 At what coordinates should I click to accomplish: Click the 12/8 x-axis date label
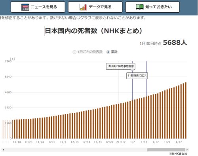coord(63,142)
